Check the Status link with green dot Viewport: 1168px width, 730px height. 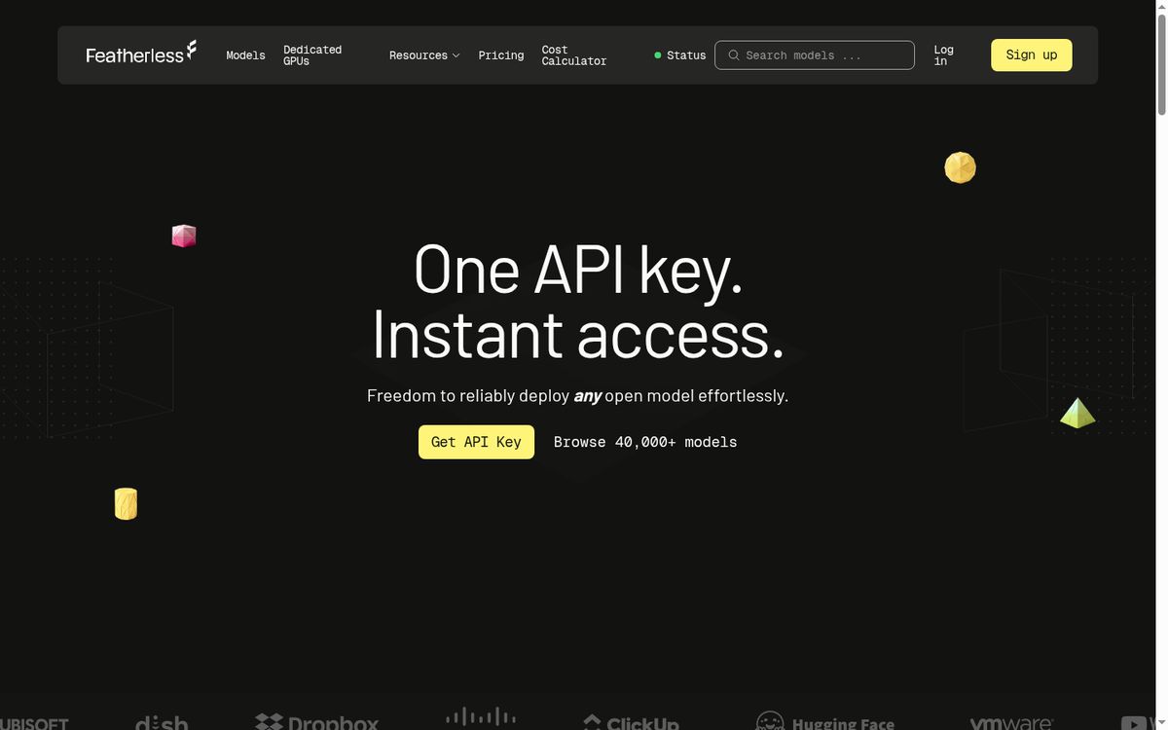tap(680, 55)
